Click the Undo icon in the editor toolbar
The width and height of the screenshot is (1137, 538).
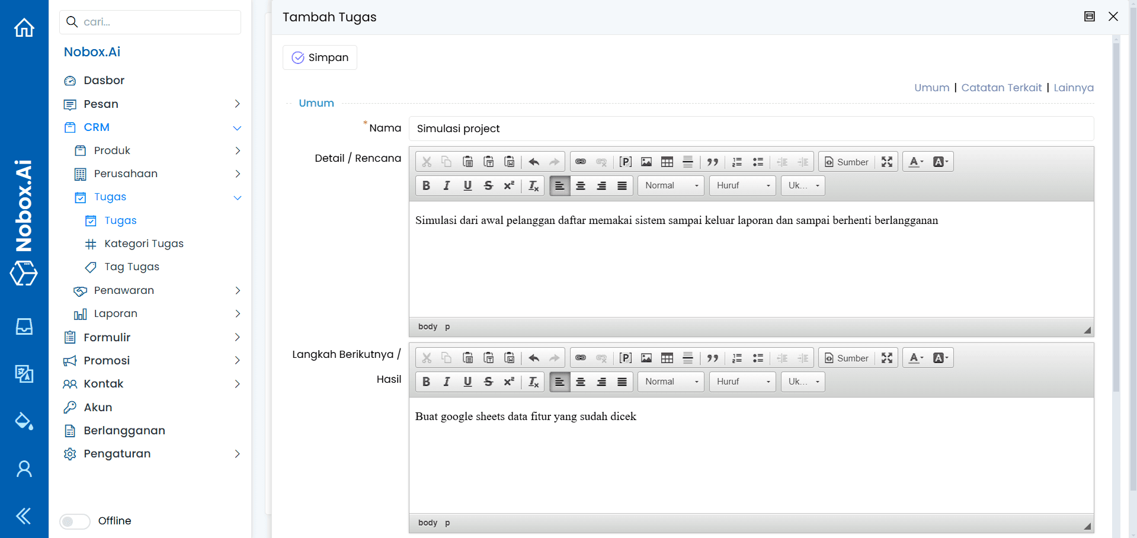[533, 161]
